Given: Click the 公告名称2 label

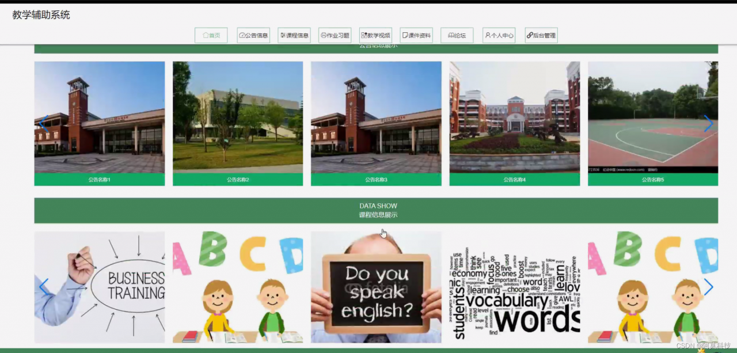Looking at the screenshot, I should (238, 180).
